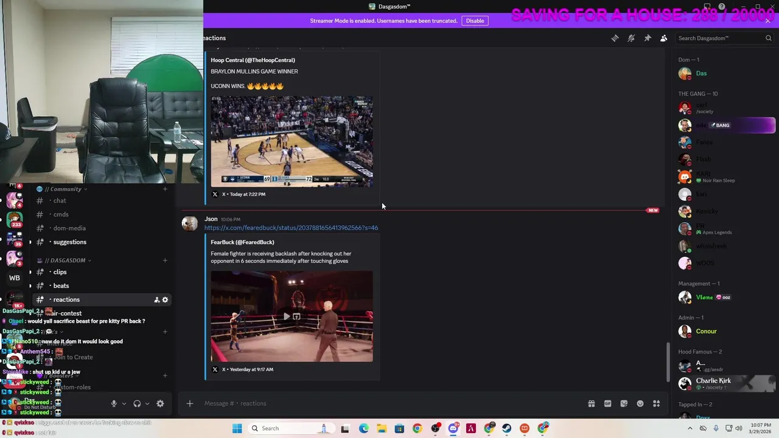Click the Message #reactions text box
Viewport: 779px width, 438px height.
[x=389, y=403]
